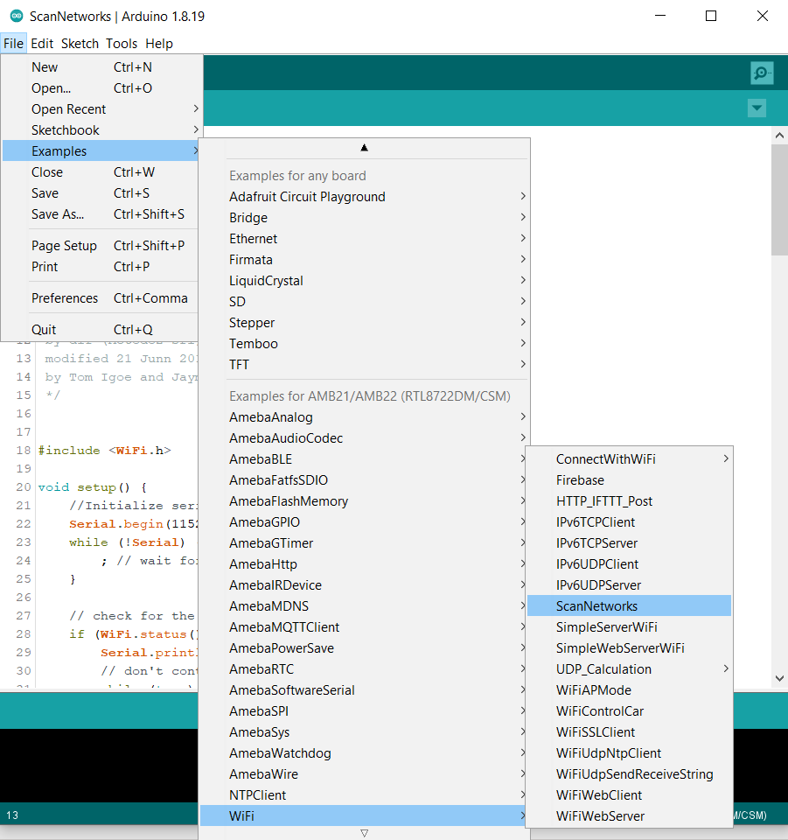Open the SimpleWebServerWiFi example
The width and height of the screenshot is (788, 840).
(x=629, y=647)
